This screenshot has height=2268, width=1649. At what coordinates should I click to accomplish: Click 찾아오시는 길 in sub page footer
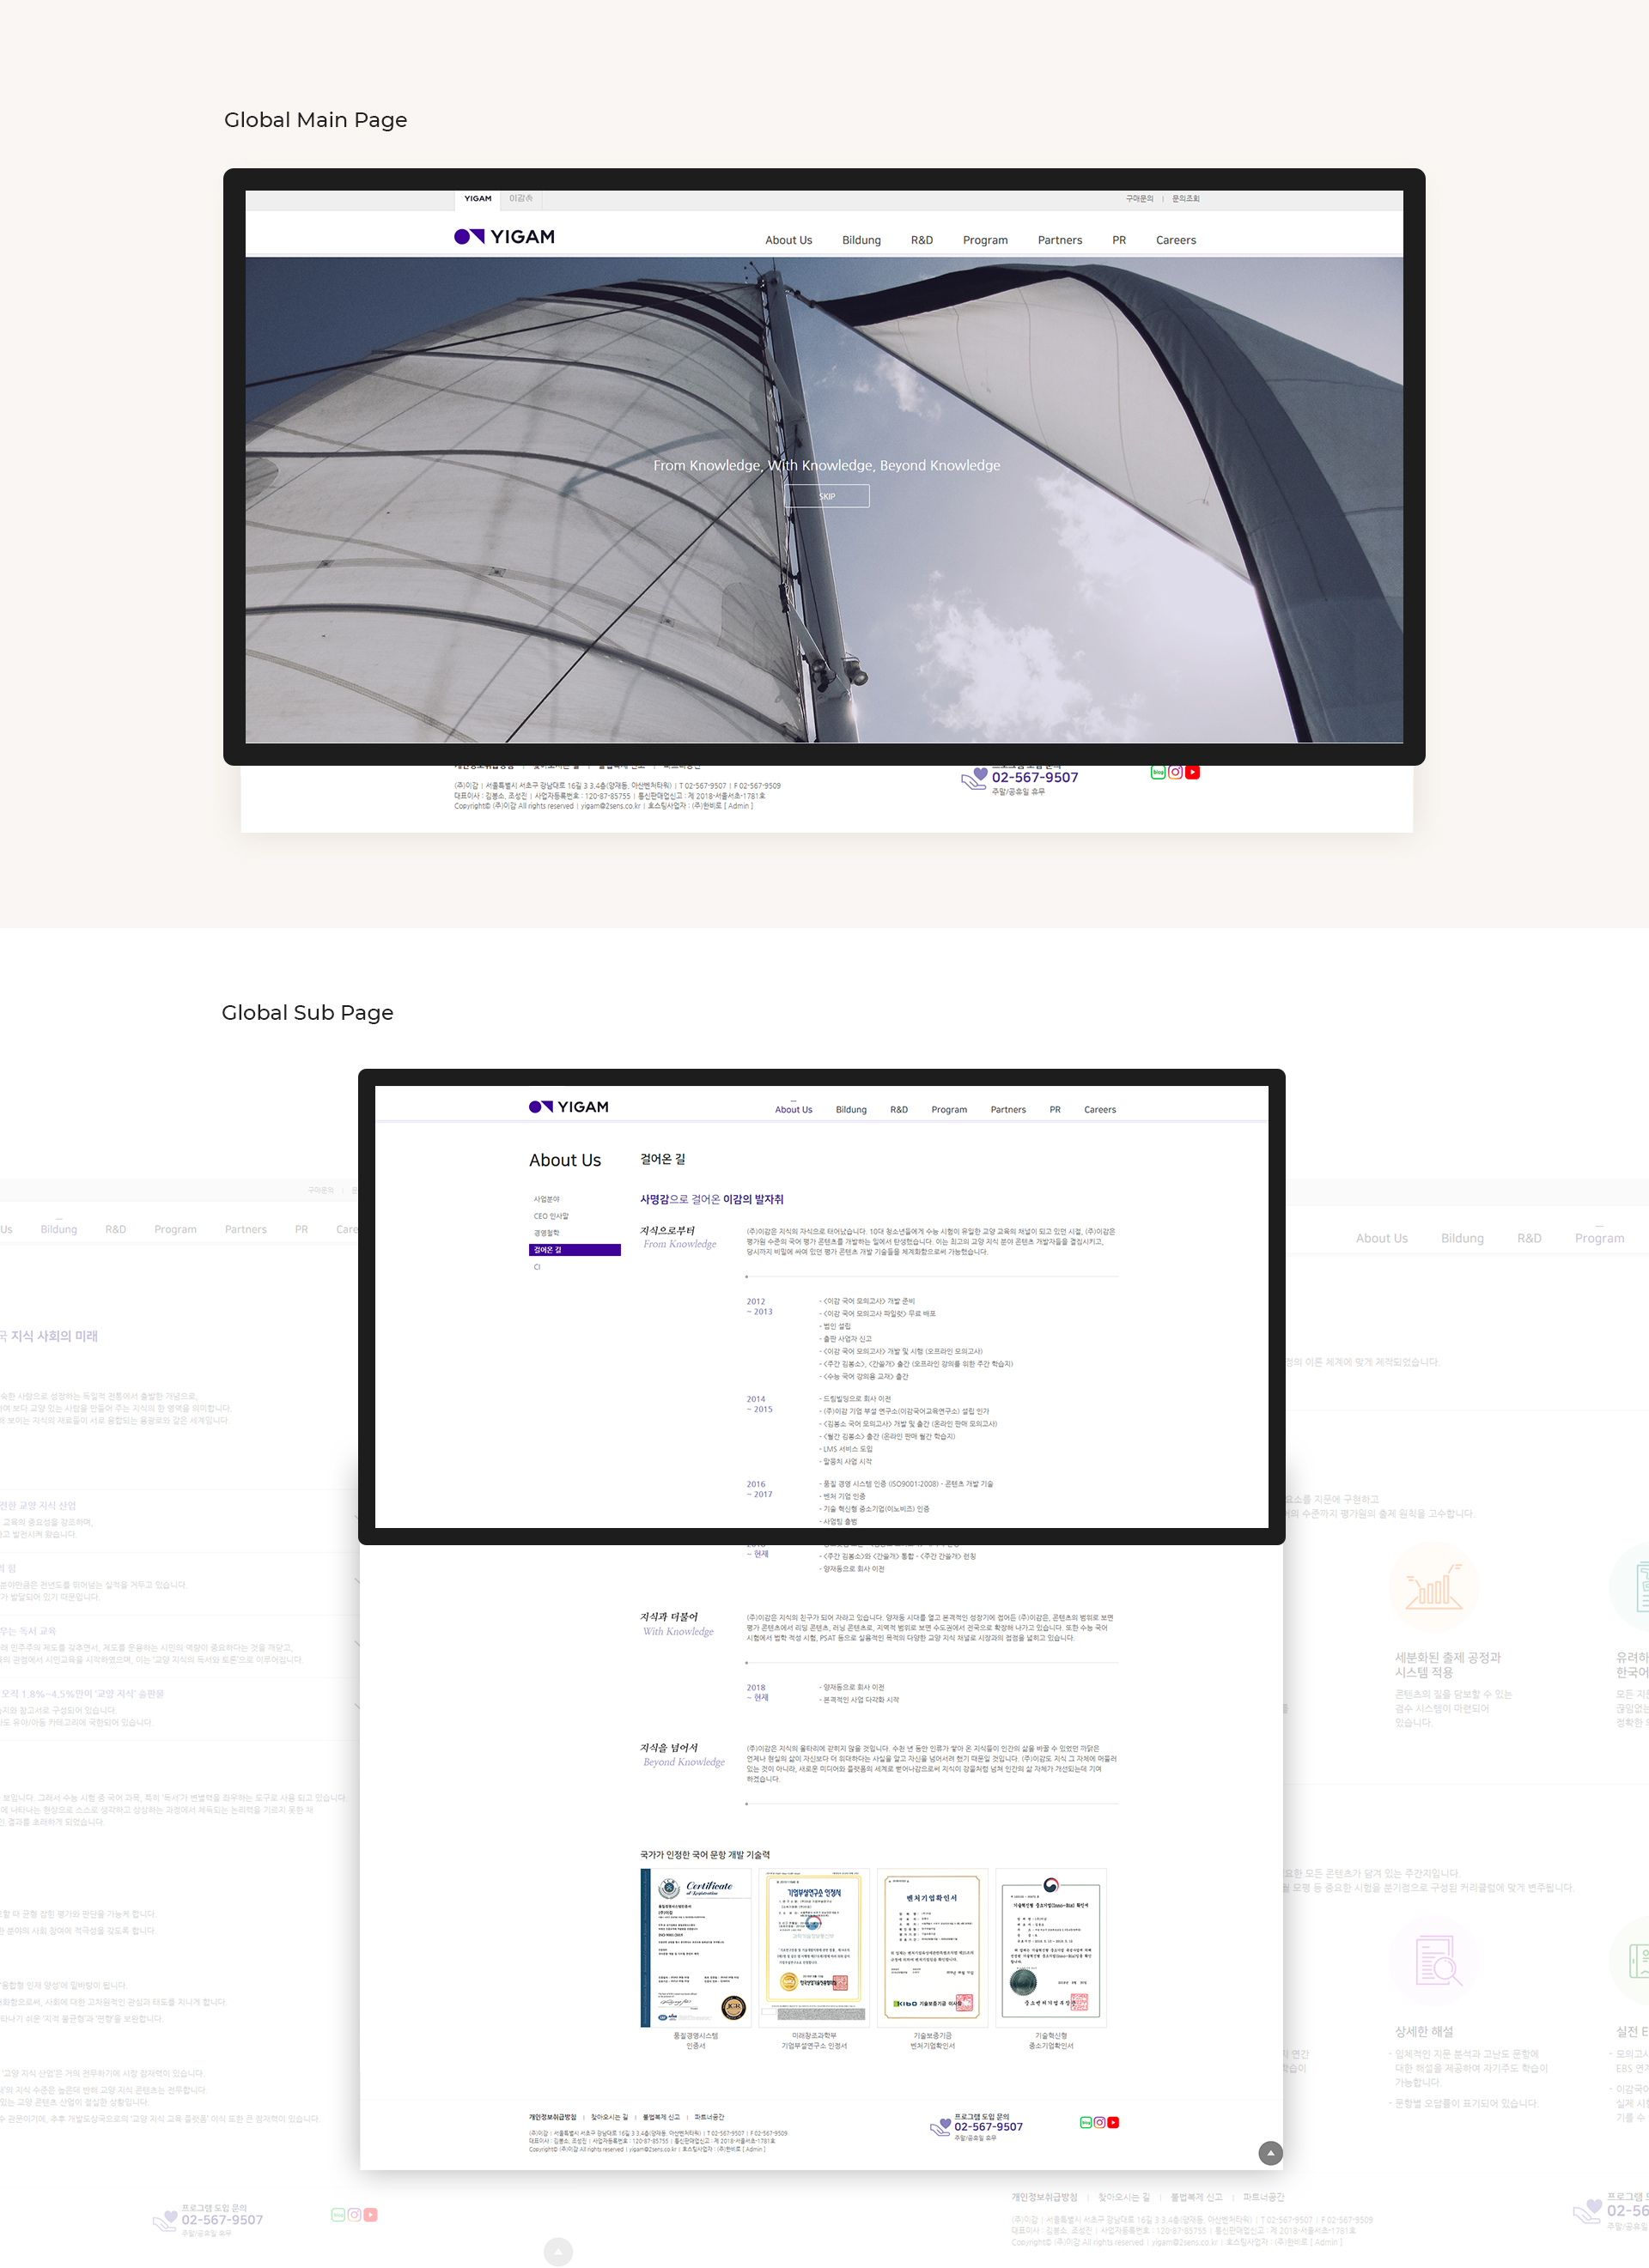point(610,2117)
